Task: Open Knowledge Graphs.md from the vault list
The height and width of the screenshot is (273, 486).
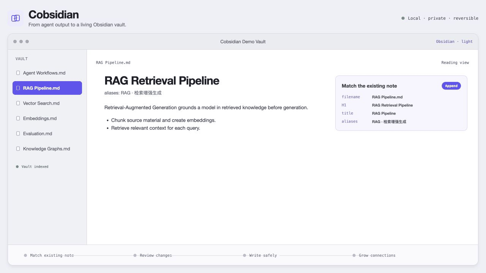Action: (47, 149)
